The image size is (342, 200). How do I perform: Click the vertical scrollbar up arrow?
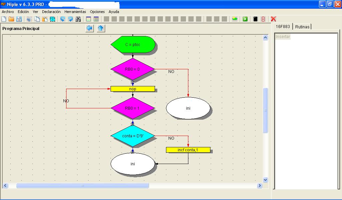click(265, 37)
